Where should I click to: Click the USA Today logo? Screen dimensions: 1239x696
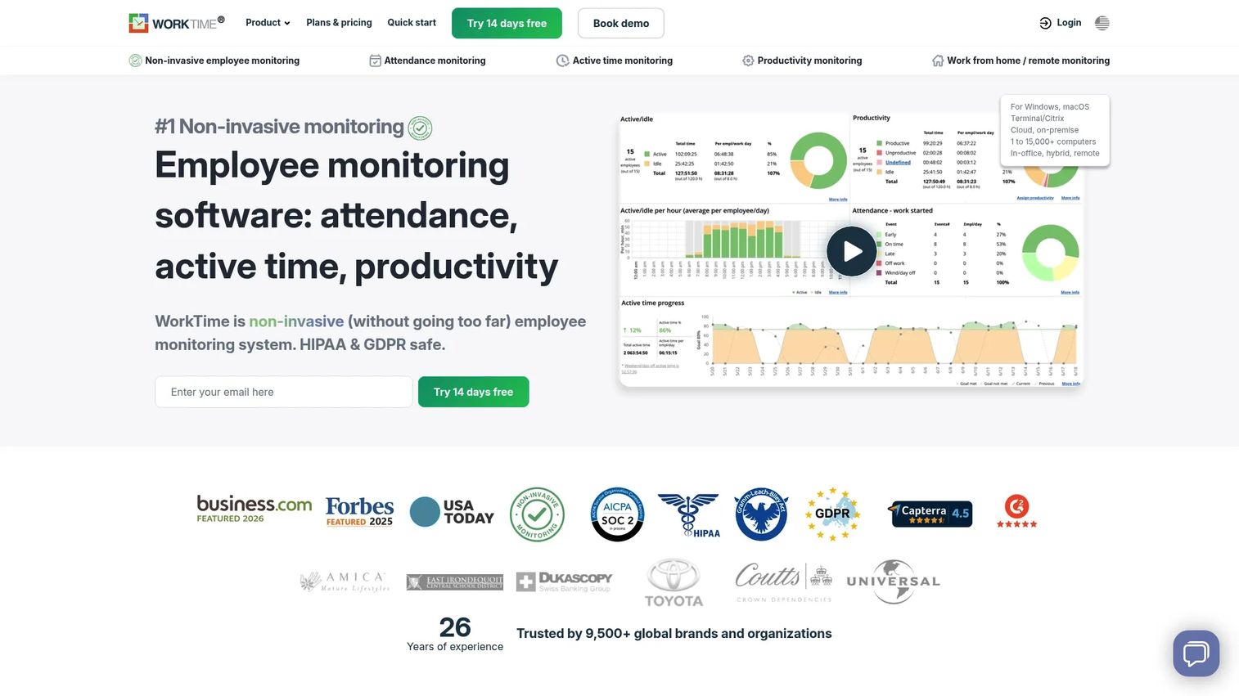pos(452,512)
